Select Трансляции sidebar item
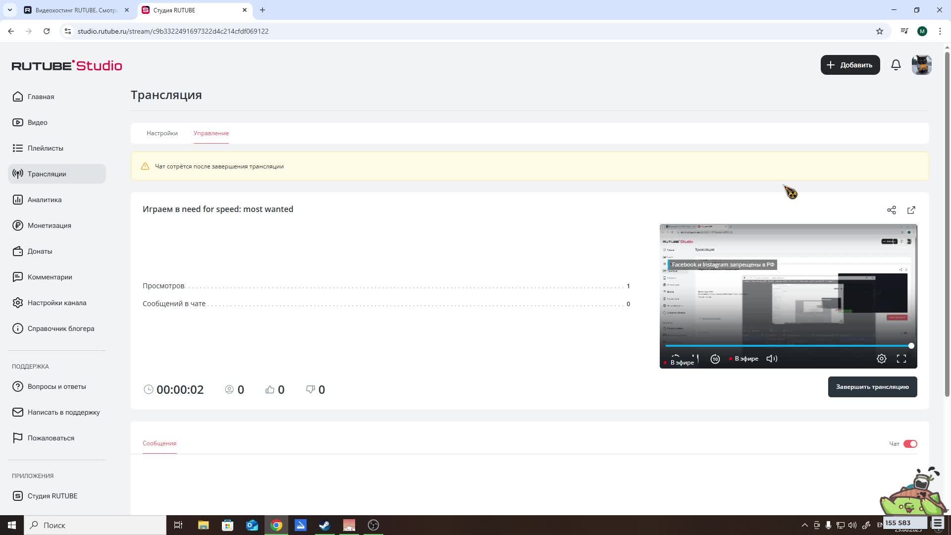The height and width of the screenshot is (535, 951). click(57, 174)
